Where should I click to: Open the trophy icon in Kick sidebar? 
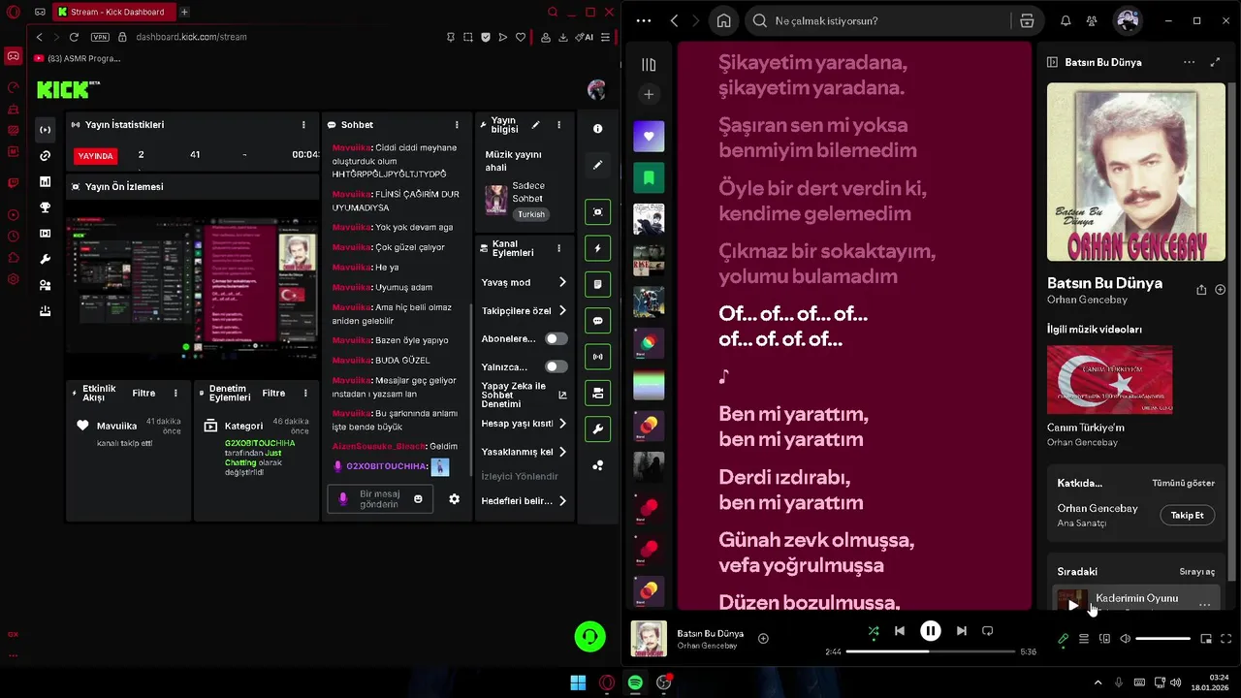(x=45, y=207)
